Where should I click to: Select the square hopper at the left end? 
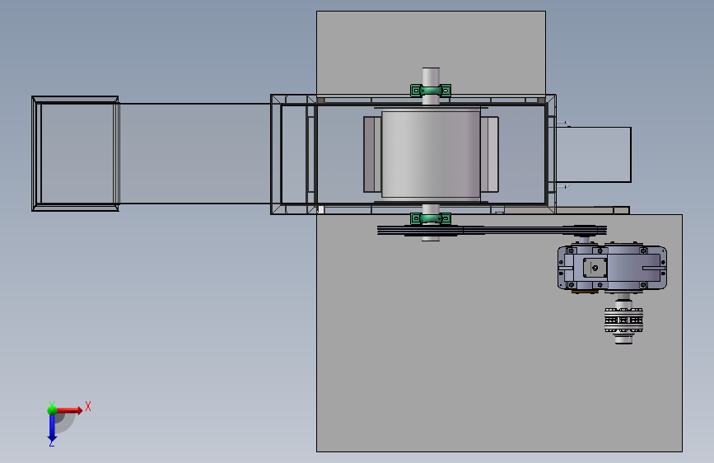pos(75,153)
